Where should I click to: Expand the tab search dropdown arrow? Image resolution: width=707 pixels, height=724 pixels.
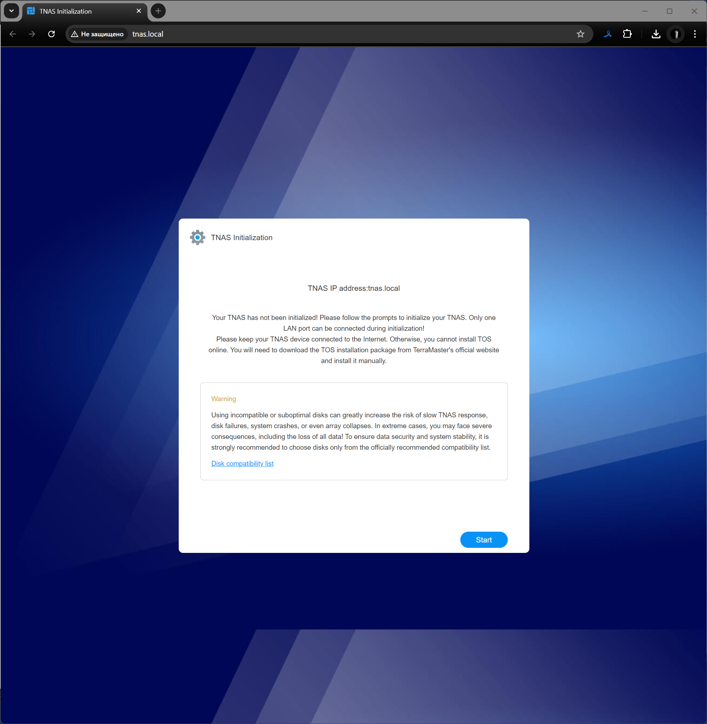pos(11,11)
